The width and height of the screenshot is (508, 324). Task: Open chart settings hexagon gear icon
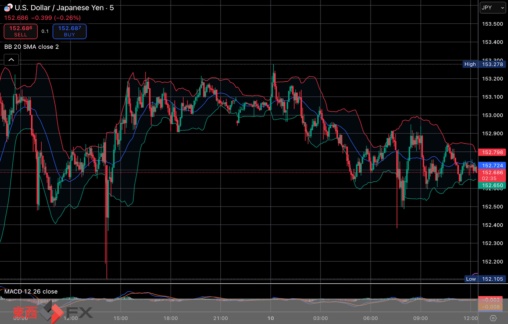click(x=493, y=318)
